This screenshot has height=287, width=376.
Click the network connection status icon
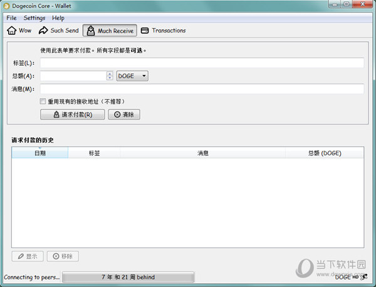[x=363, y=277]
